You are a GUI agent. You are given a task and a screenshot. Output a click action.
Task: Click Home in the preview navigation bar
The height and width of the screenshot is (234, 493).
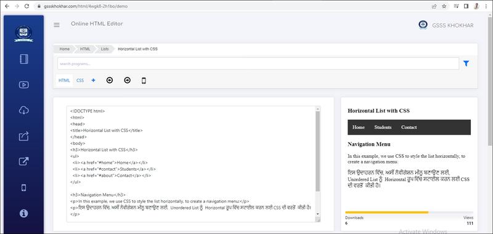click(x=359, y=127)
